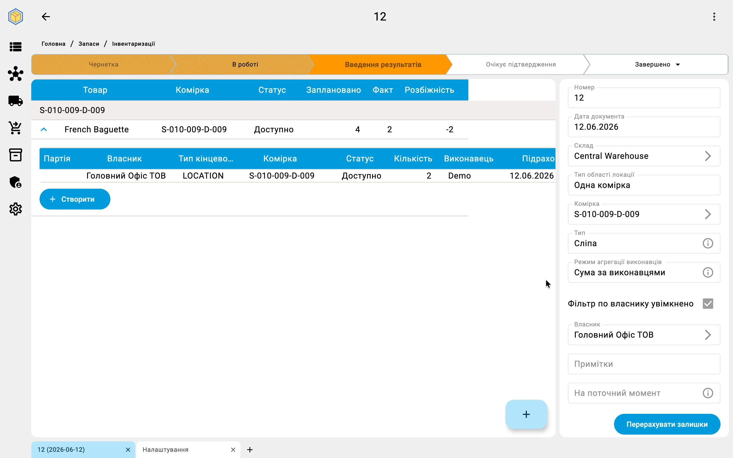Viewport: 733px width, 458px height.
Task: Sort by the Розбіжність column header
Action: tap(429, 90)
